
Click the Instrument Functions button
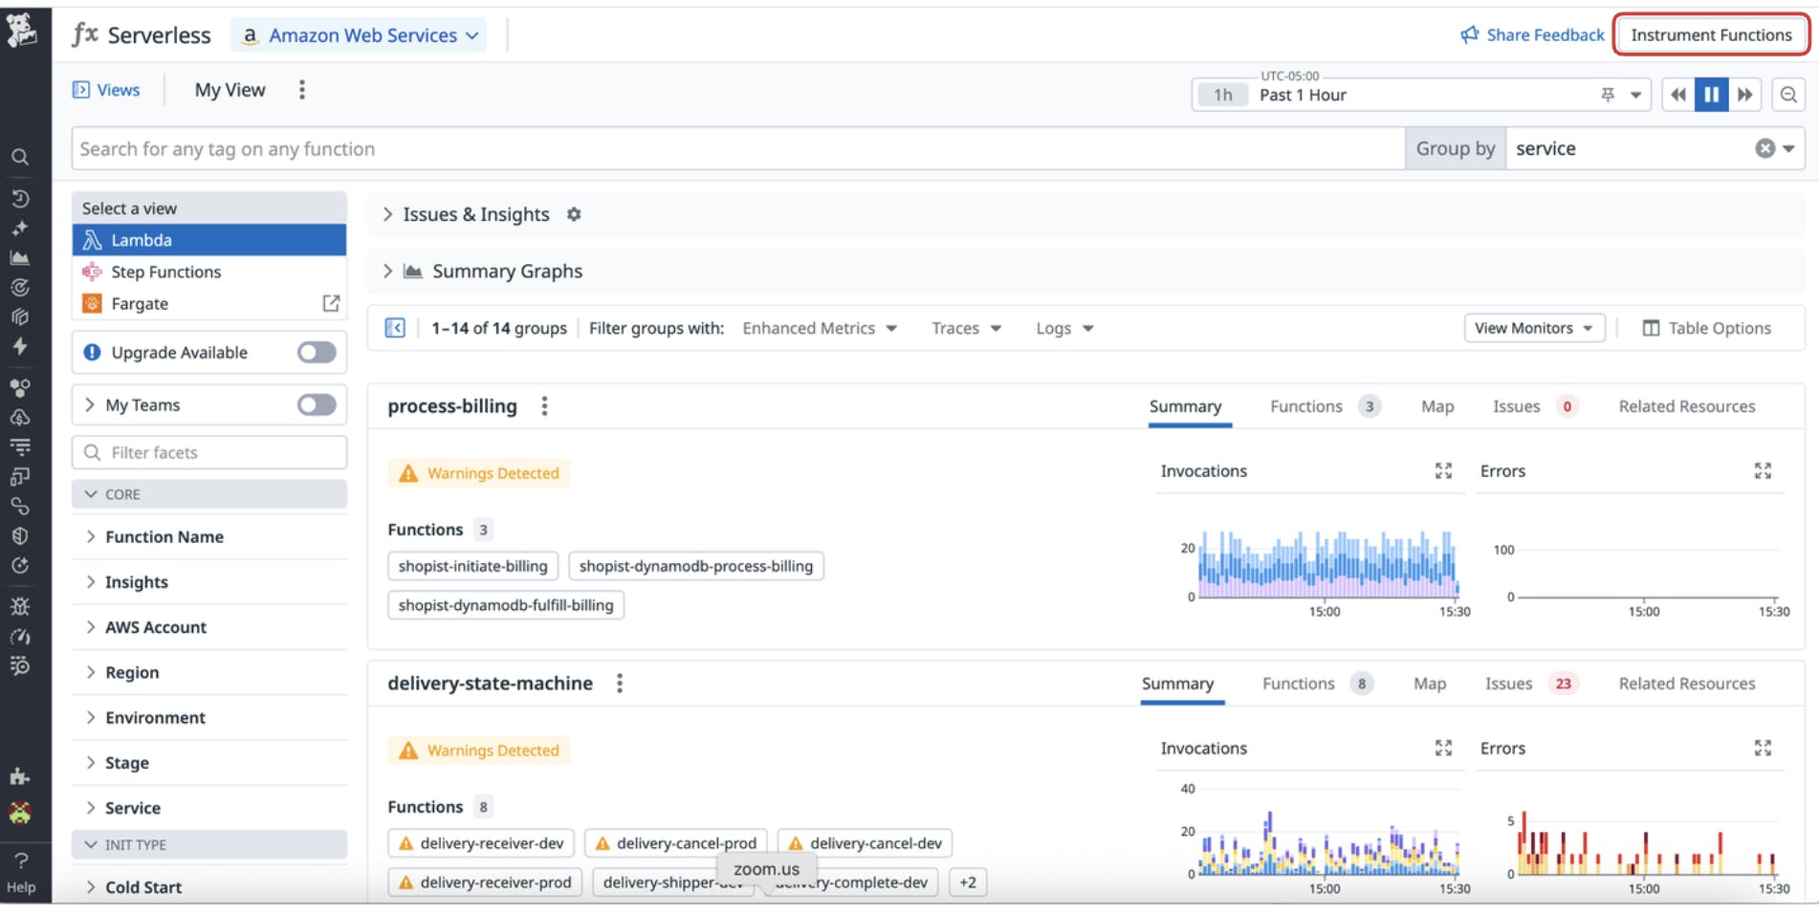tap(1711, 33)
